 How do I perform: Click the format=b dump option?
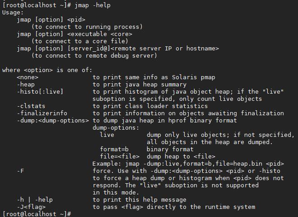tap(114, 149)
